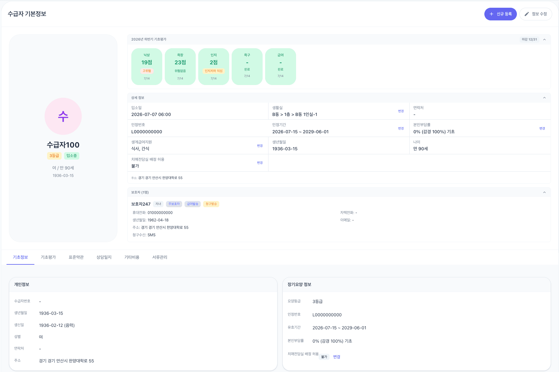Go to the 기타비용 tab
This screenshot has height=372, width=559.
click(x=132, y=257)
